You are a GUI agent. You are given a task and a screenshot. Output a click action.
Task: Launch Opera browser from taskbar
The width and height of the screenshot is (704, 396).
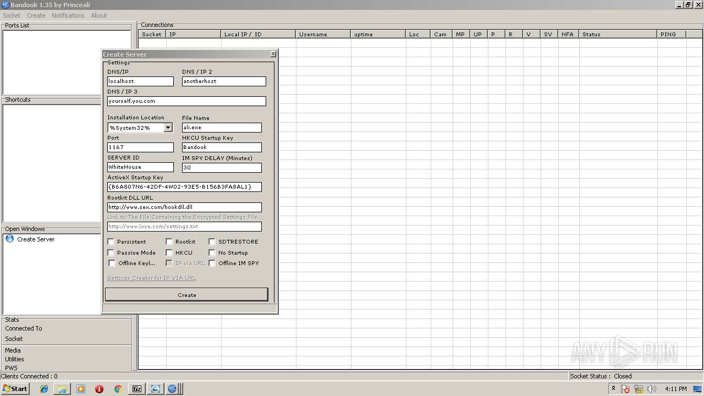[x=99, y=389]
